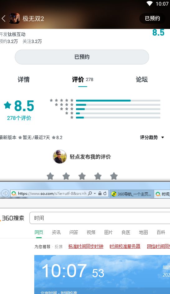170x294 pixels.
Task: Select the 资讯 search category
Action: pyautogui.click(x=56, y=233)
